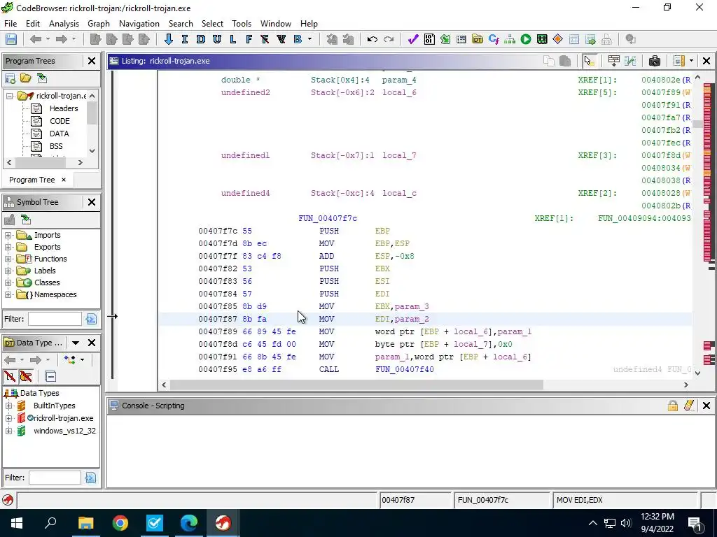Image resolution: width=717 pixels, height=537 pixels.
Task: Open the Decompiler Cf icon
Action: point(494,39)
